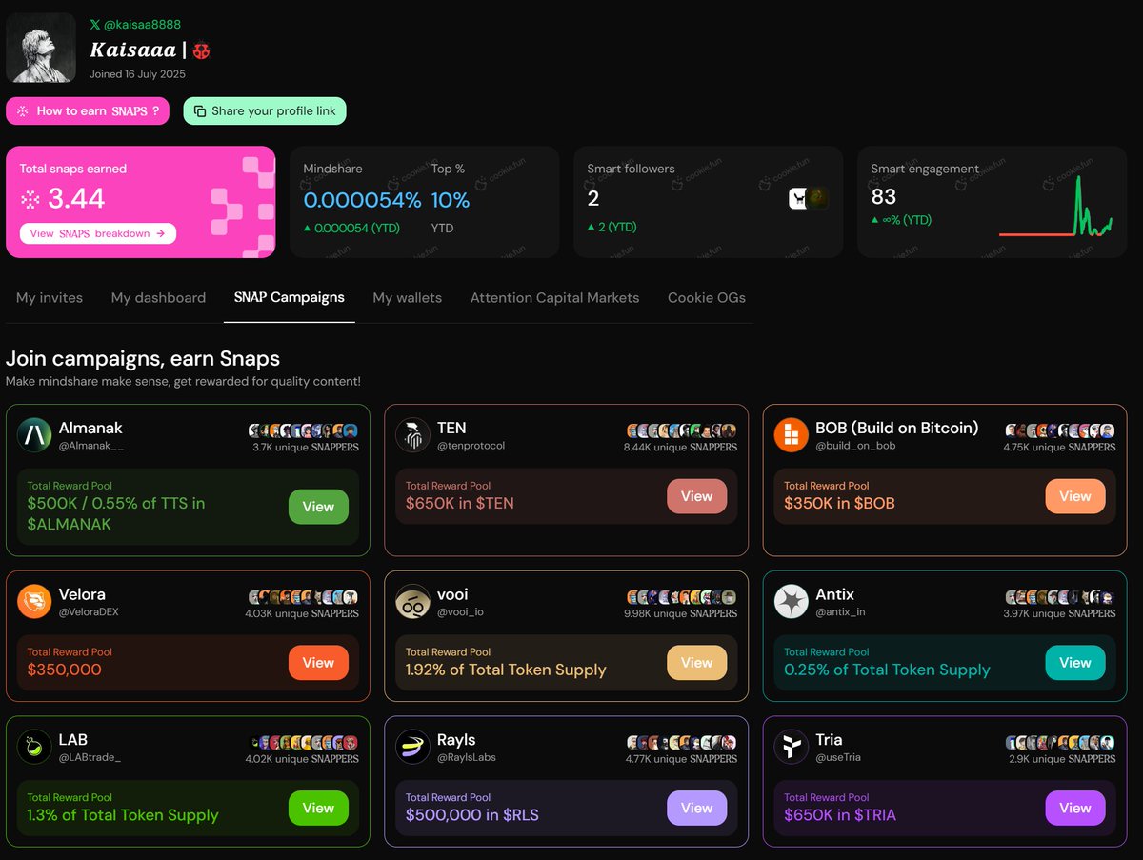Click 1.92% of Total Token Supply text

click(x=506, y=670)
